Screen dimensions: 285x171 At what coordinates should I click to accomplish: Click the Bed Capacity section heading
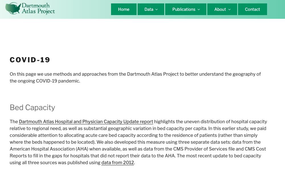32,107
